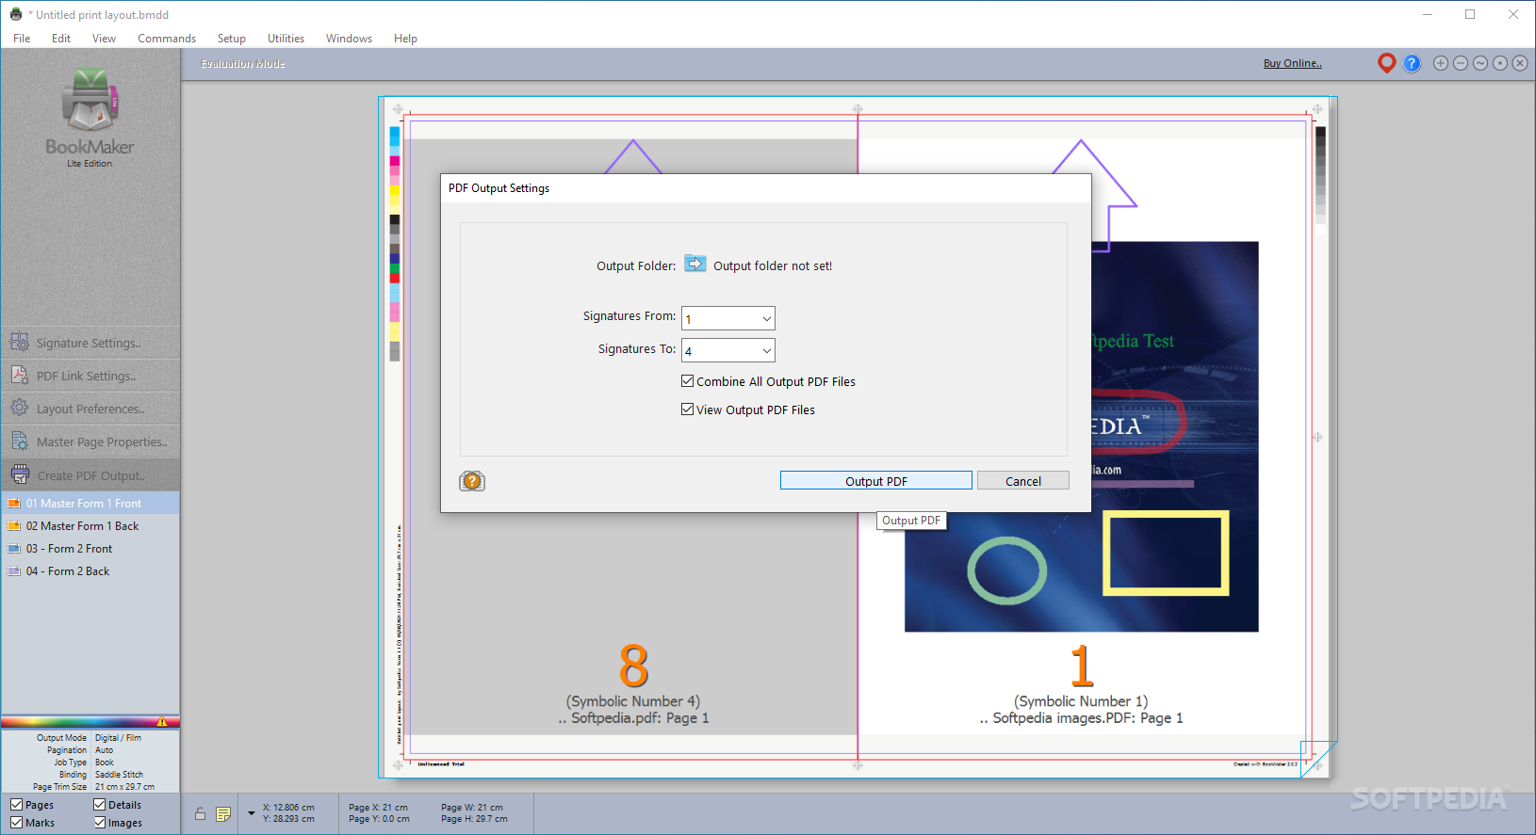
Task: Select 01 Master Form 1 Front
Action: click(90, 504)
